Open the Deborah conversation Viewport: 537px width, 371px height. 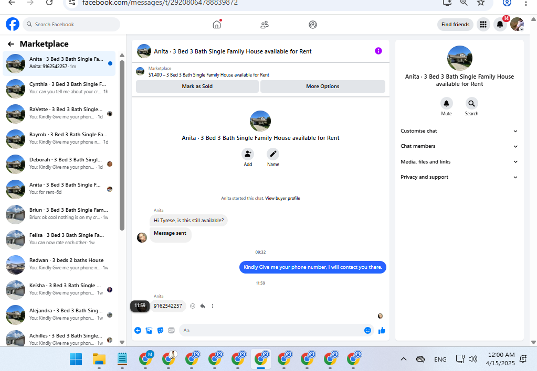(59, 164)
